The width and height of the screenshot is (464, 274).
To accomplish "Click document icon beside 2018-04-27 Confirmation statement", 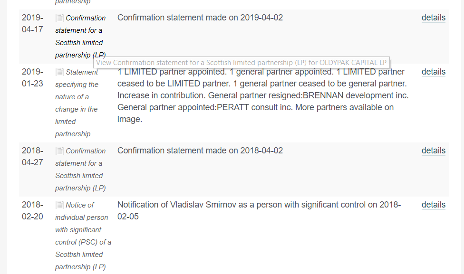I will 60,151.
